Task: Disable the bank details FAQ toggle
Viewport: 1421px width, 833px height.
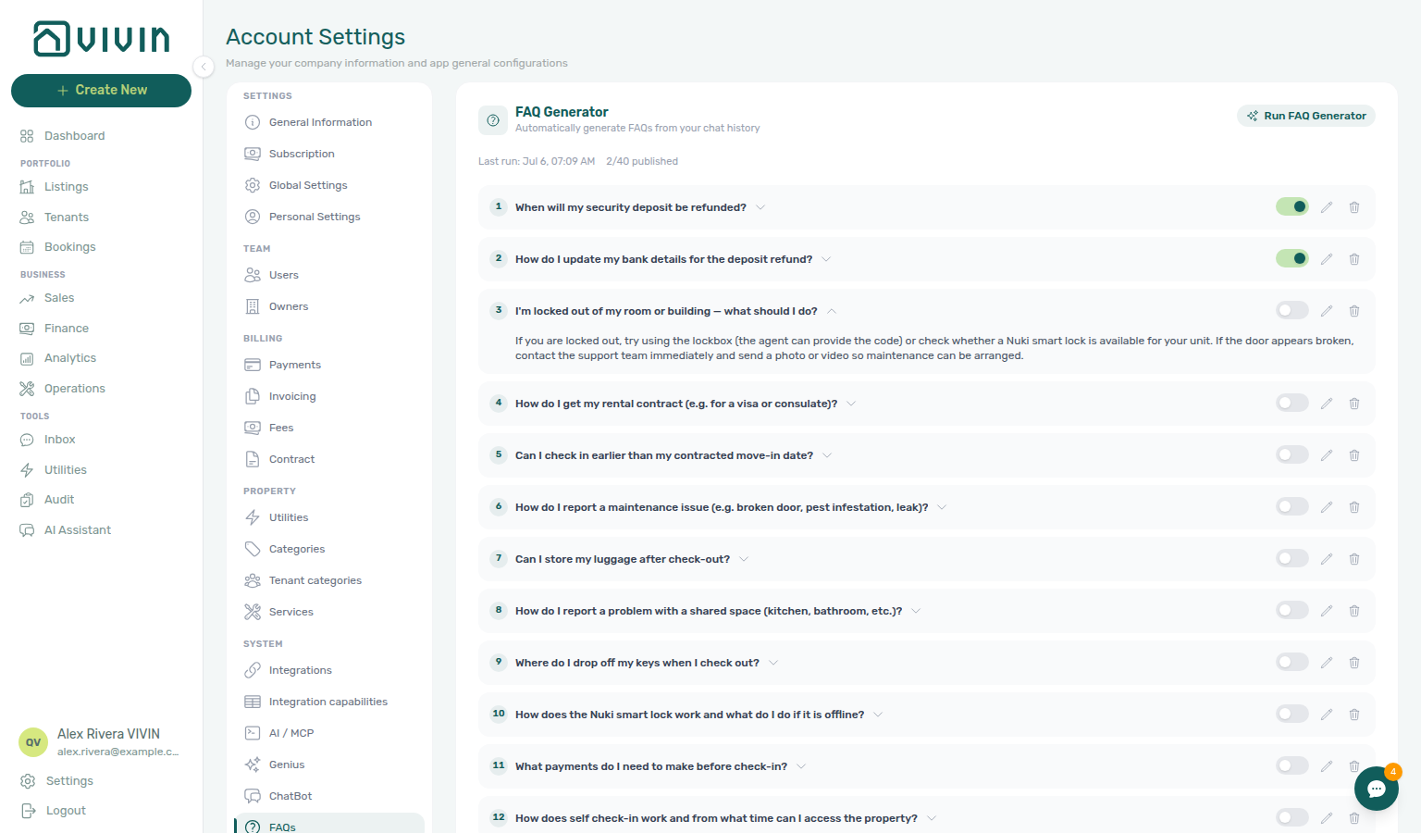Action: coord(1292,258)
